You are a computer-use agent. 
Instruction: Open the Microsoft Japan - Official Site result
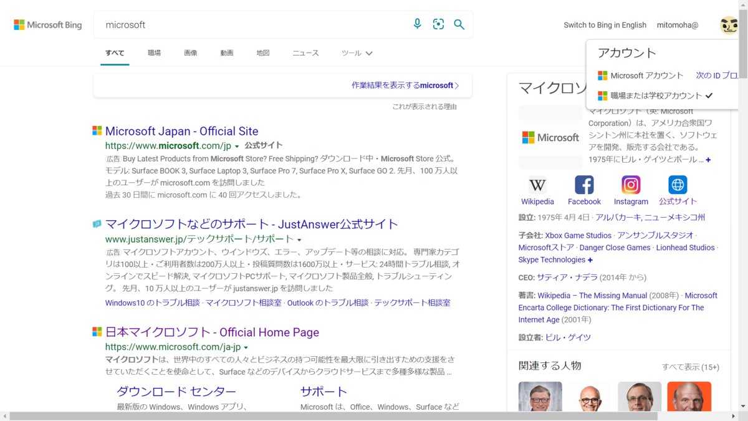click(x=181, y=131)
